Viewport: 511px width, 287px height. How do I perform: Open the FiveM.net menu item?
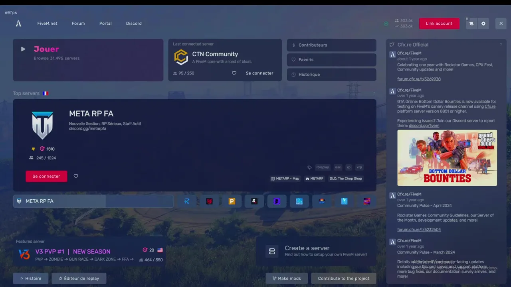(48, 24)
